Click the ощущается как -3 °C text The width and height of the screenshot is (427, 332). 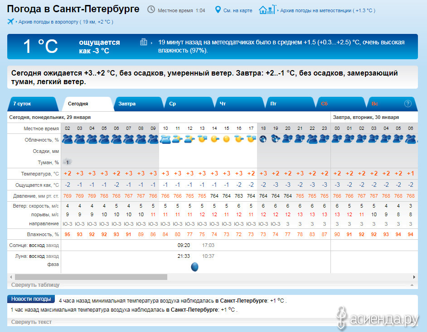(x=99, y=47)
